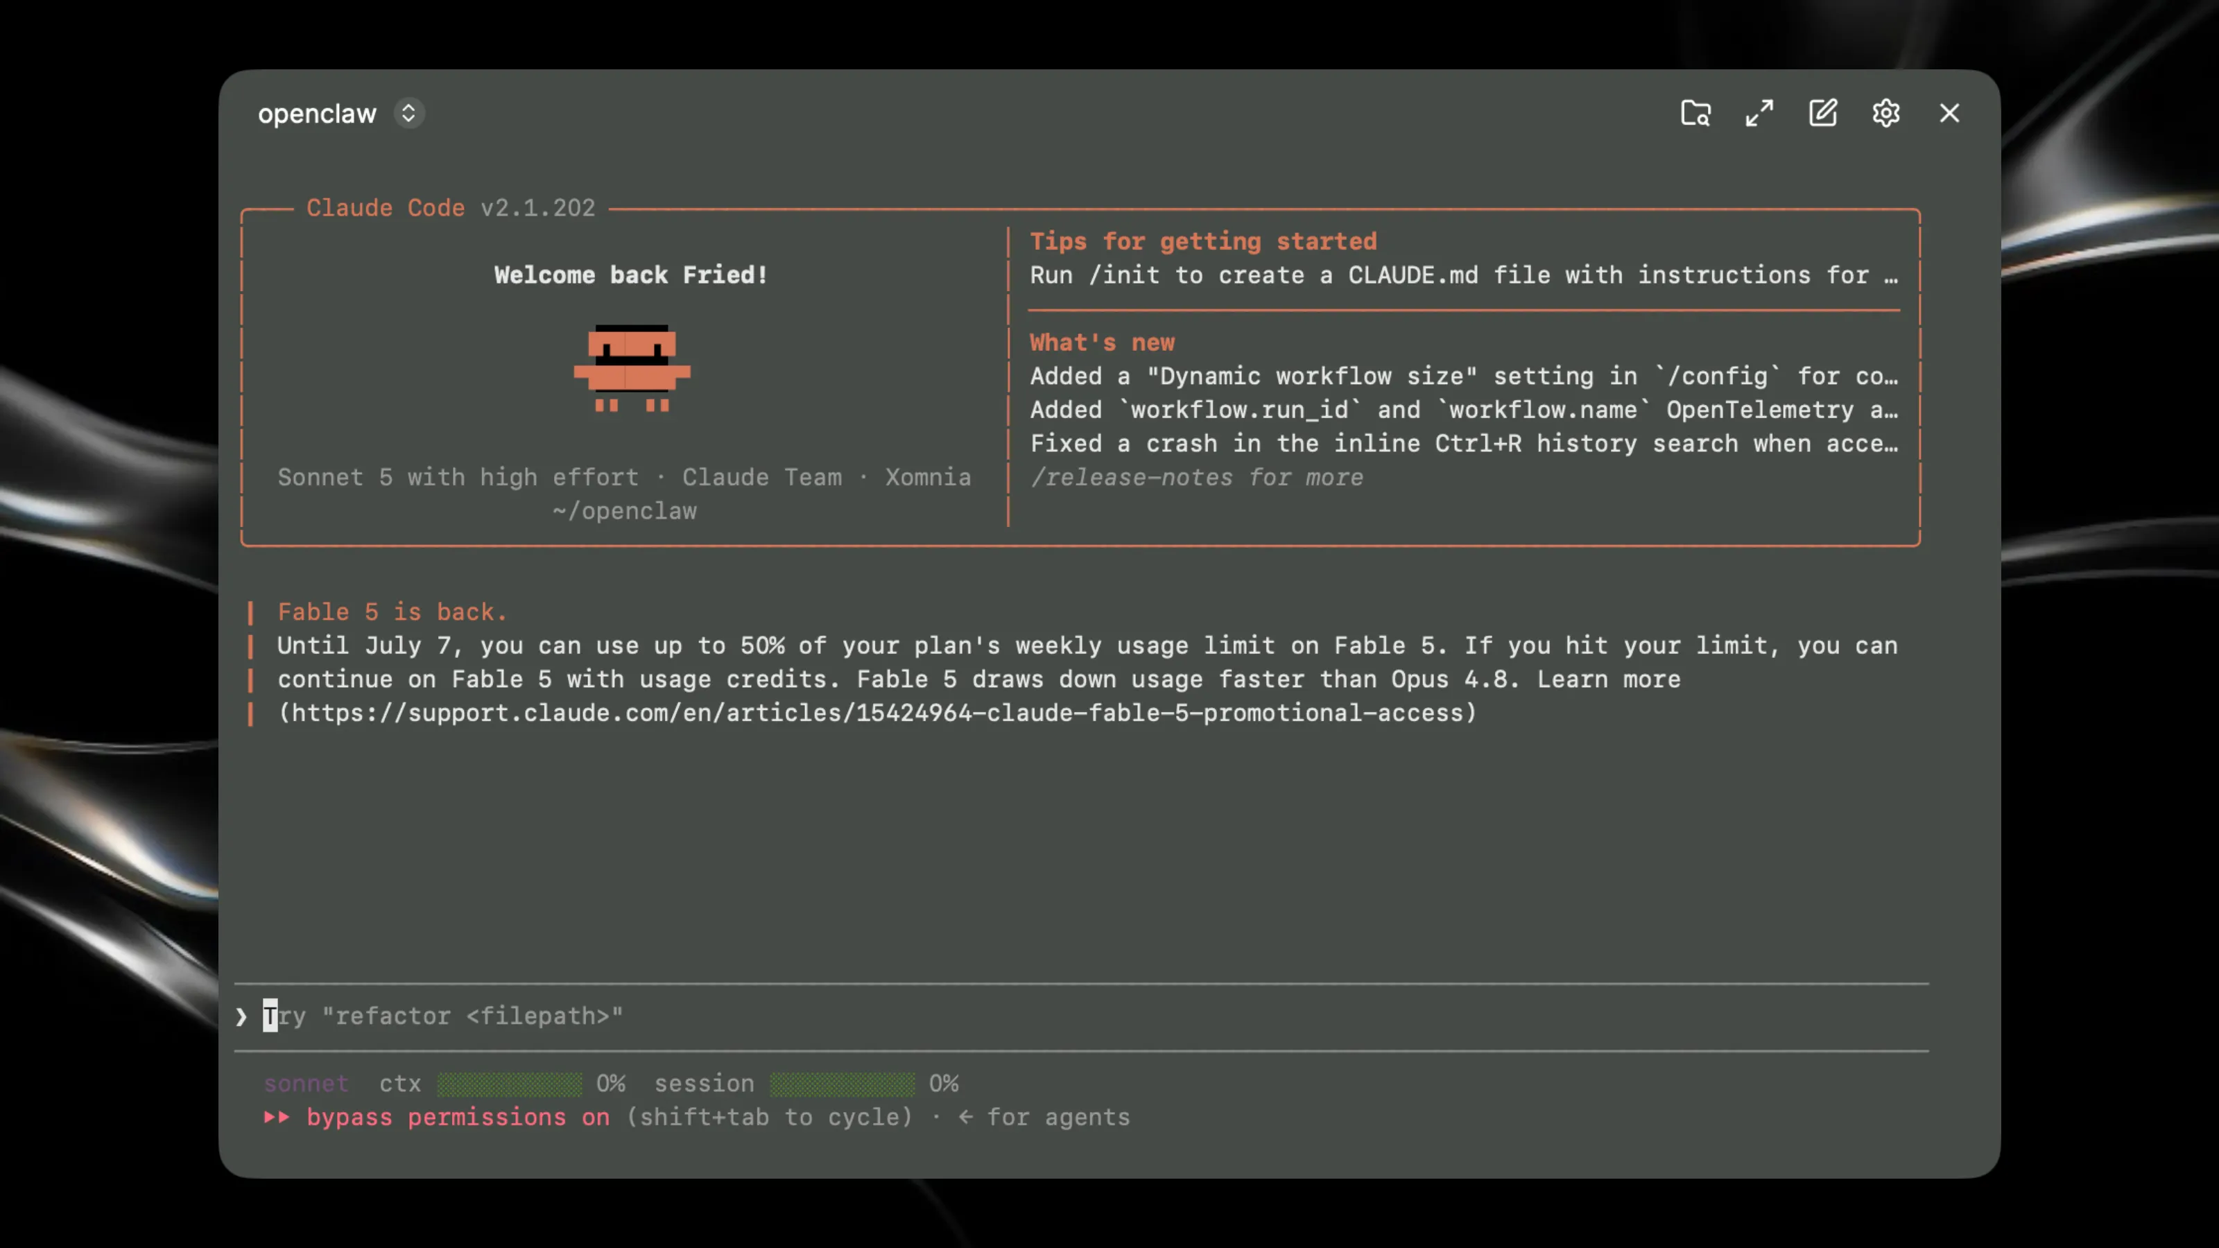Click the 'Welcome back Fried!' text
This screenshot has height=1248, width=2219.
(630, 275)
